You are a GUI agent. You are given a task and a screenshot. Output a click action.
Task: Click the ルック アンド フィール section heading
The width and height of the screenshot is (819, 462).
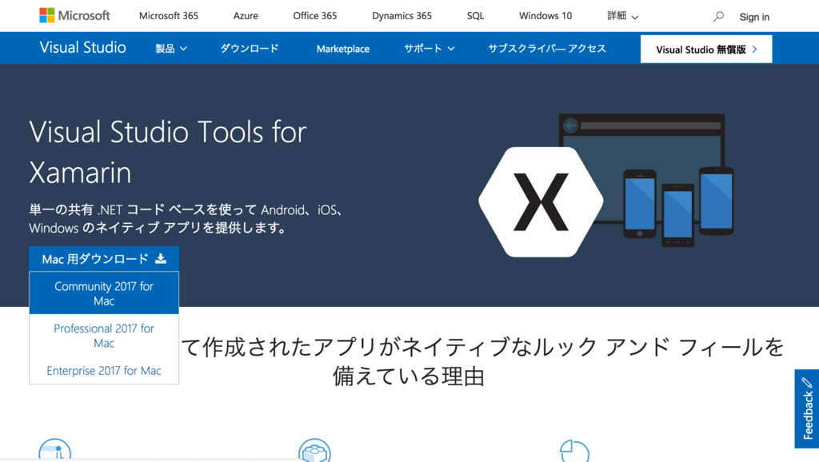click(482, 360)
